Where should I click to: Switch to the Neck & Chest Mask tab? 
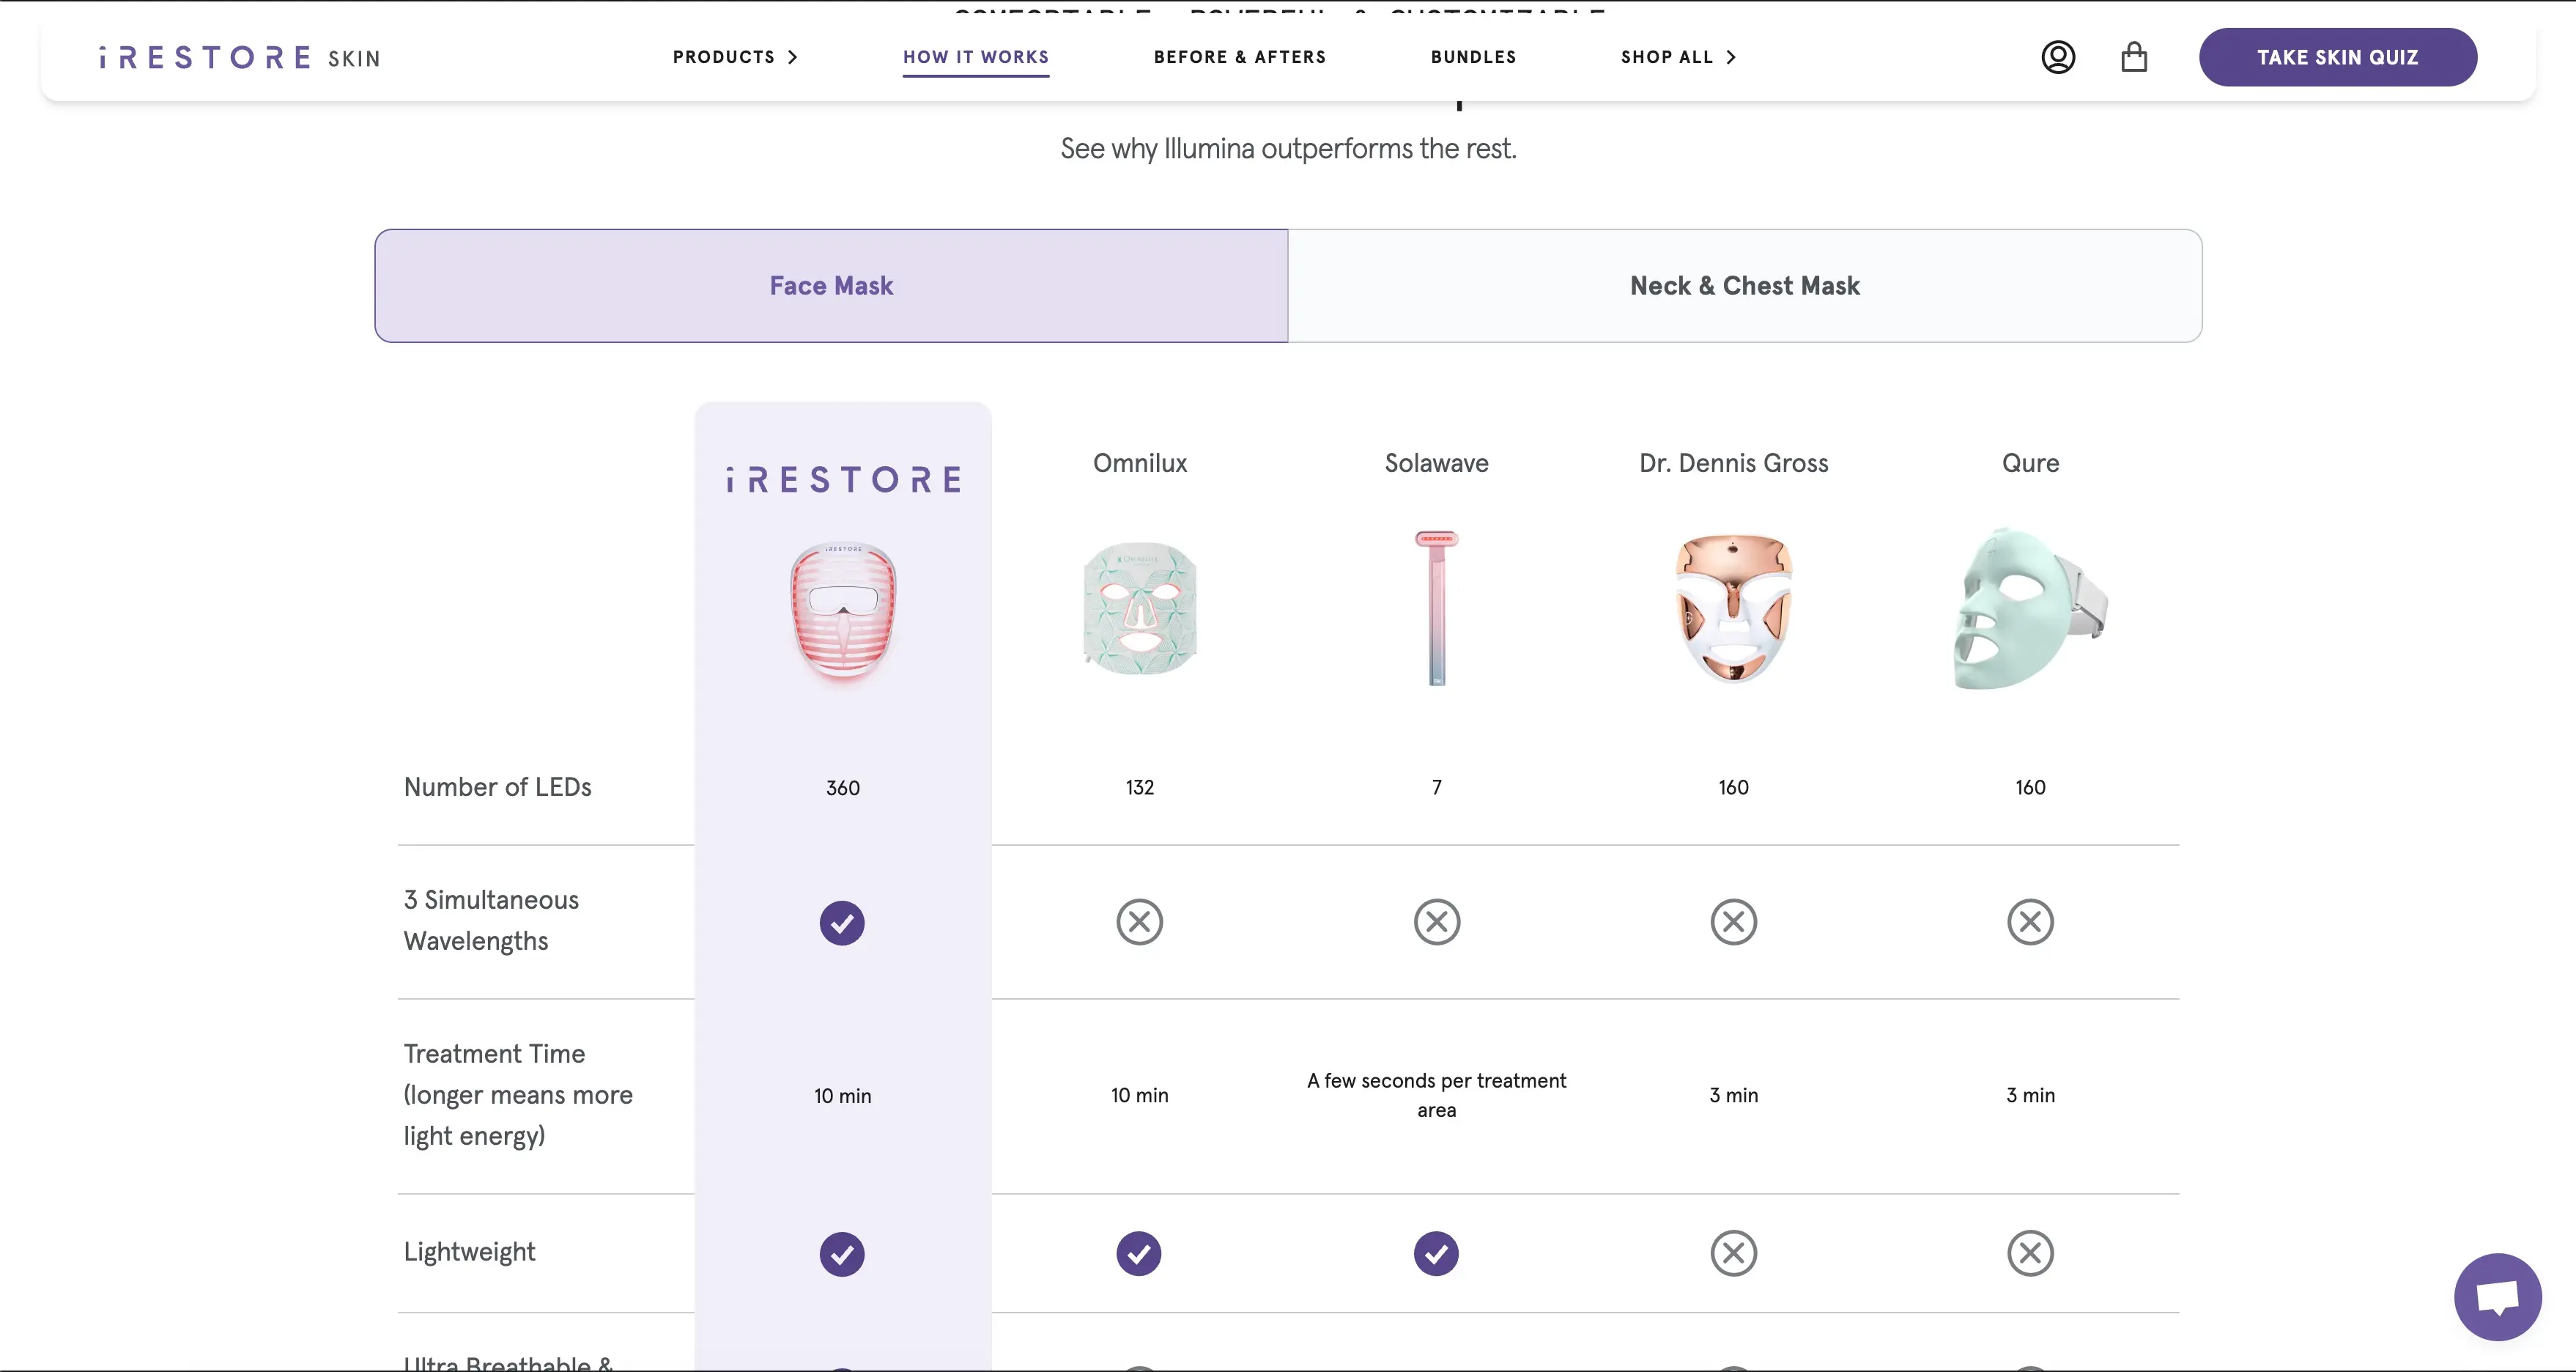click(x=1744, y=285)
